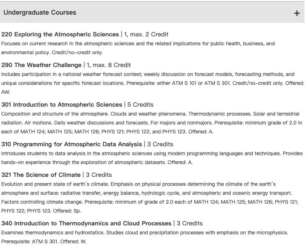Click '3 Credits' beside The Science of Climate
Image resolution: width=307 pixels, height=250 pixels.
[x=99, y=175]
